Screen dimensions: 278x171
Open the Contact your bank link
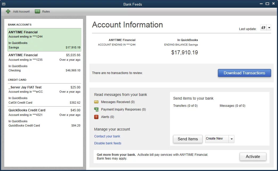(x=107, y=136)
